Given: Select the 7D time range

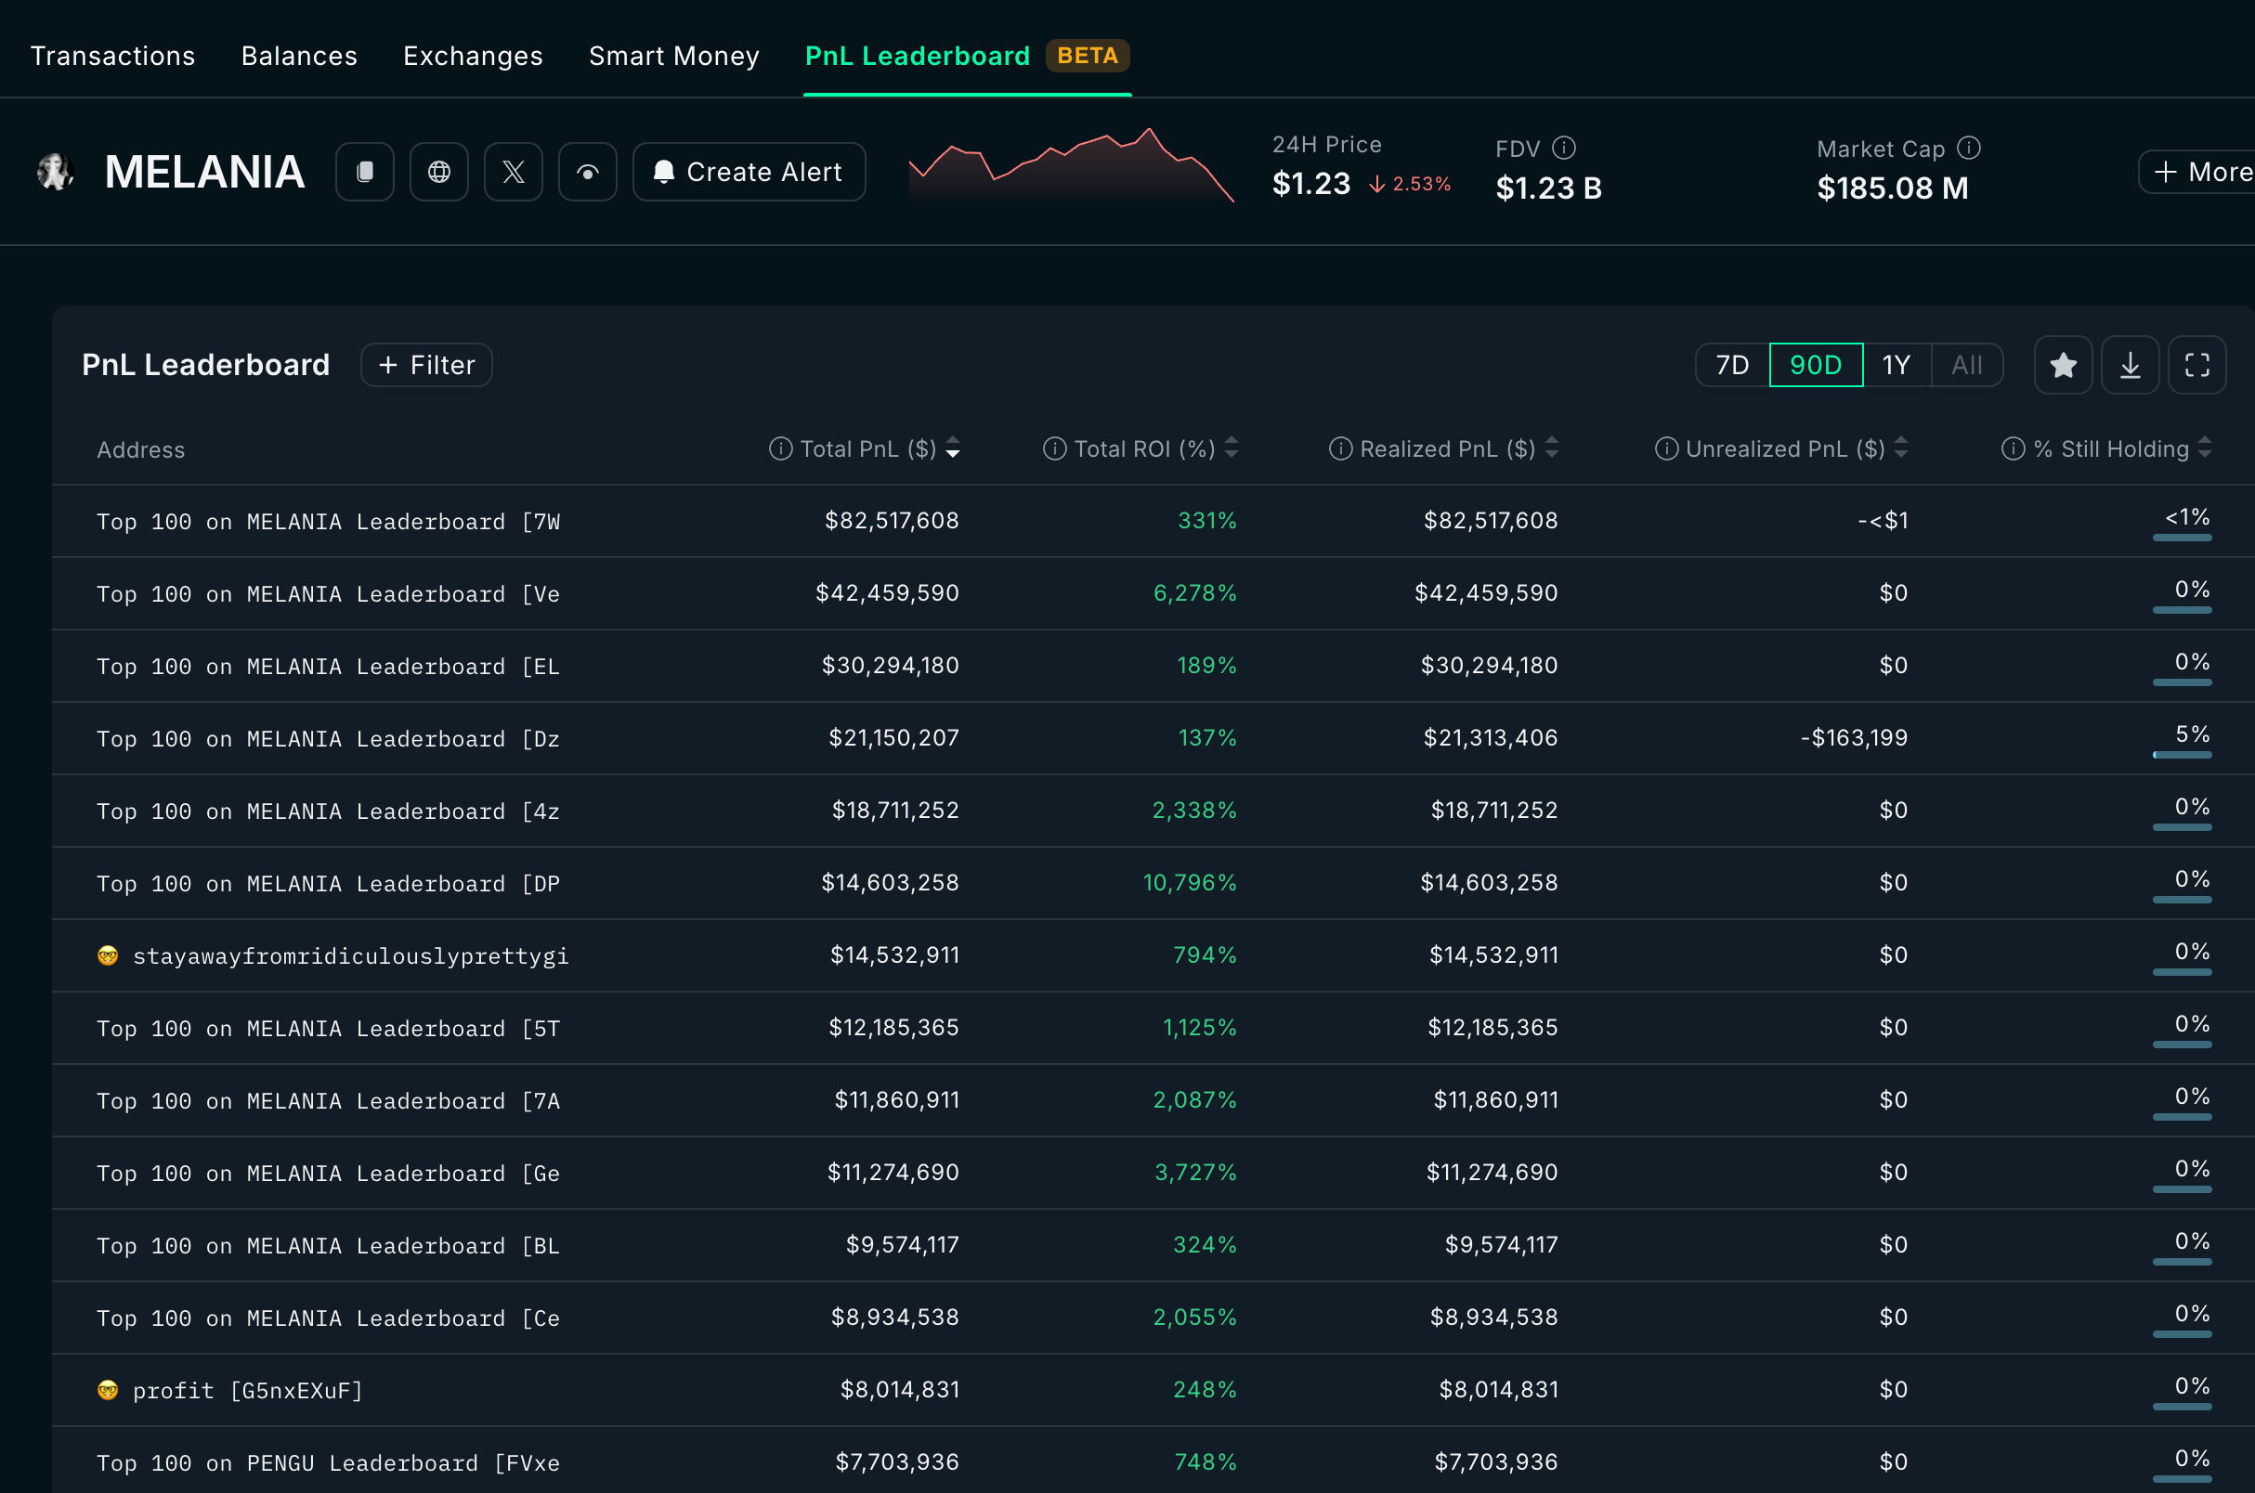Looking at the screenshot, I should 1732,365.
